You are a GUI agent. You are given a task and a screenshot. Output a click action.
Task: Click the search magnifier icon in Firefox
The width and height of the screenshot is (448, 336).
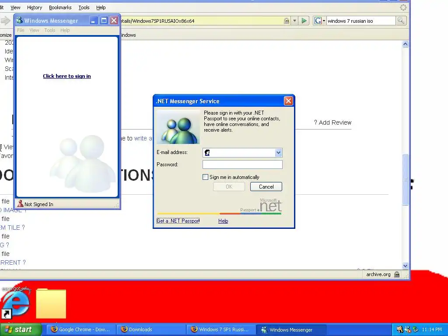click(x=401, y=21)
